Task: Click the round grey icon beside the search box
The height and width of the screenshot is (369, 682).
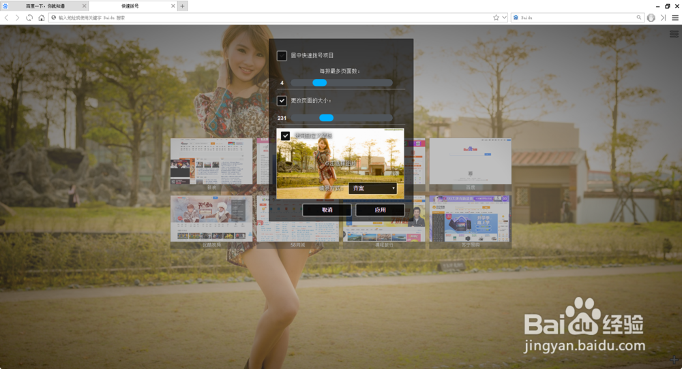Action: [x=651, y=18]
